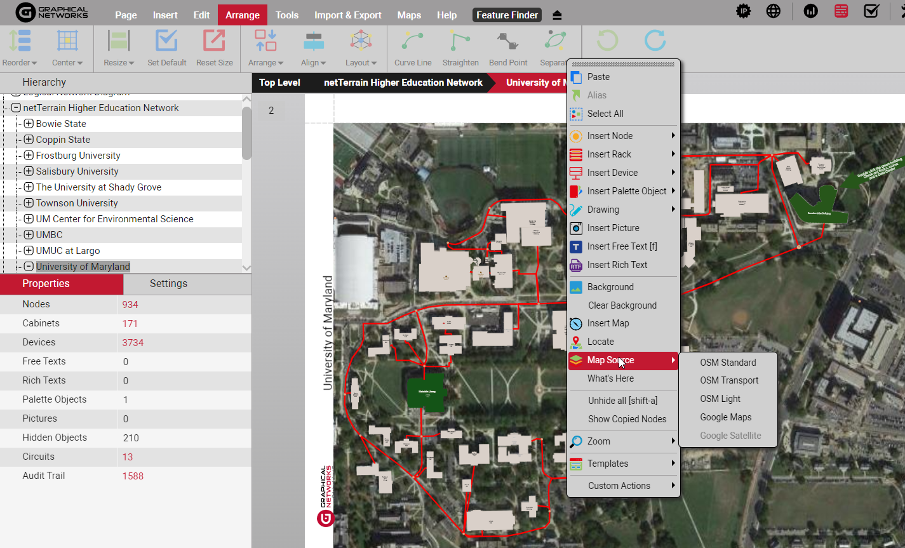Select Google Maps from submenu
Viewport: 905px width, 548px height.
(725, 417)
